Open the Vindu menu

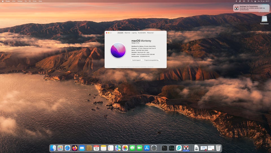pos(34,1)
